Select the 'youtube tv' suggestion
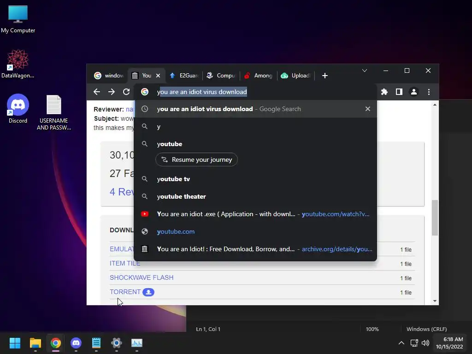The height and width of the screenshot is (354, 472). click(255, 179)
